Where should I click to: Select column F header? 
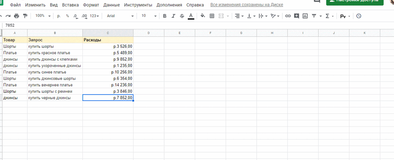click(210, 33)
